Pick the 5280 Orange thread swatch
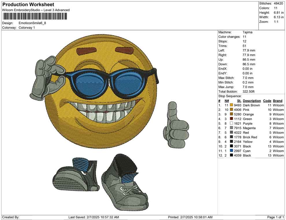Screen dimensions: 286x220 click(x=231, y=114)
